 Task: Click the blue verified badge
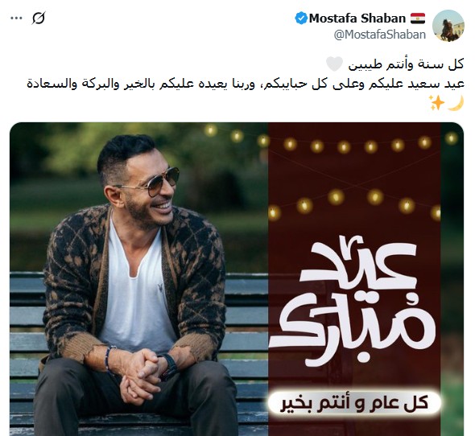[x=301, y=19]
